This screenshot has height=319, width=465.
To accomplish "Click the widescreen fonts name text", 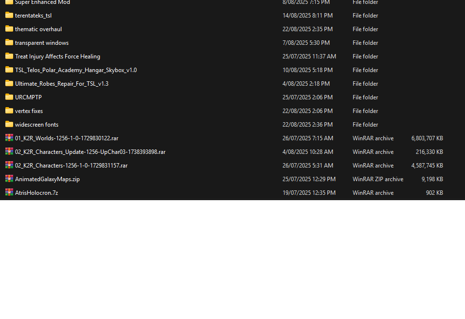I will (37, 125).
